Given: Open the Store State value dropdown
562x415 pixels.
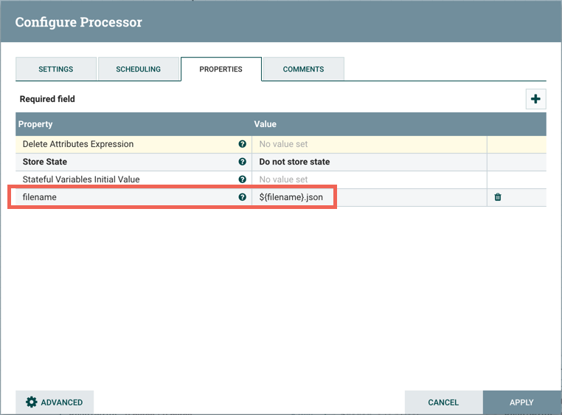Looking at the screenshot, I should tap(369, 162).
